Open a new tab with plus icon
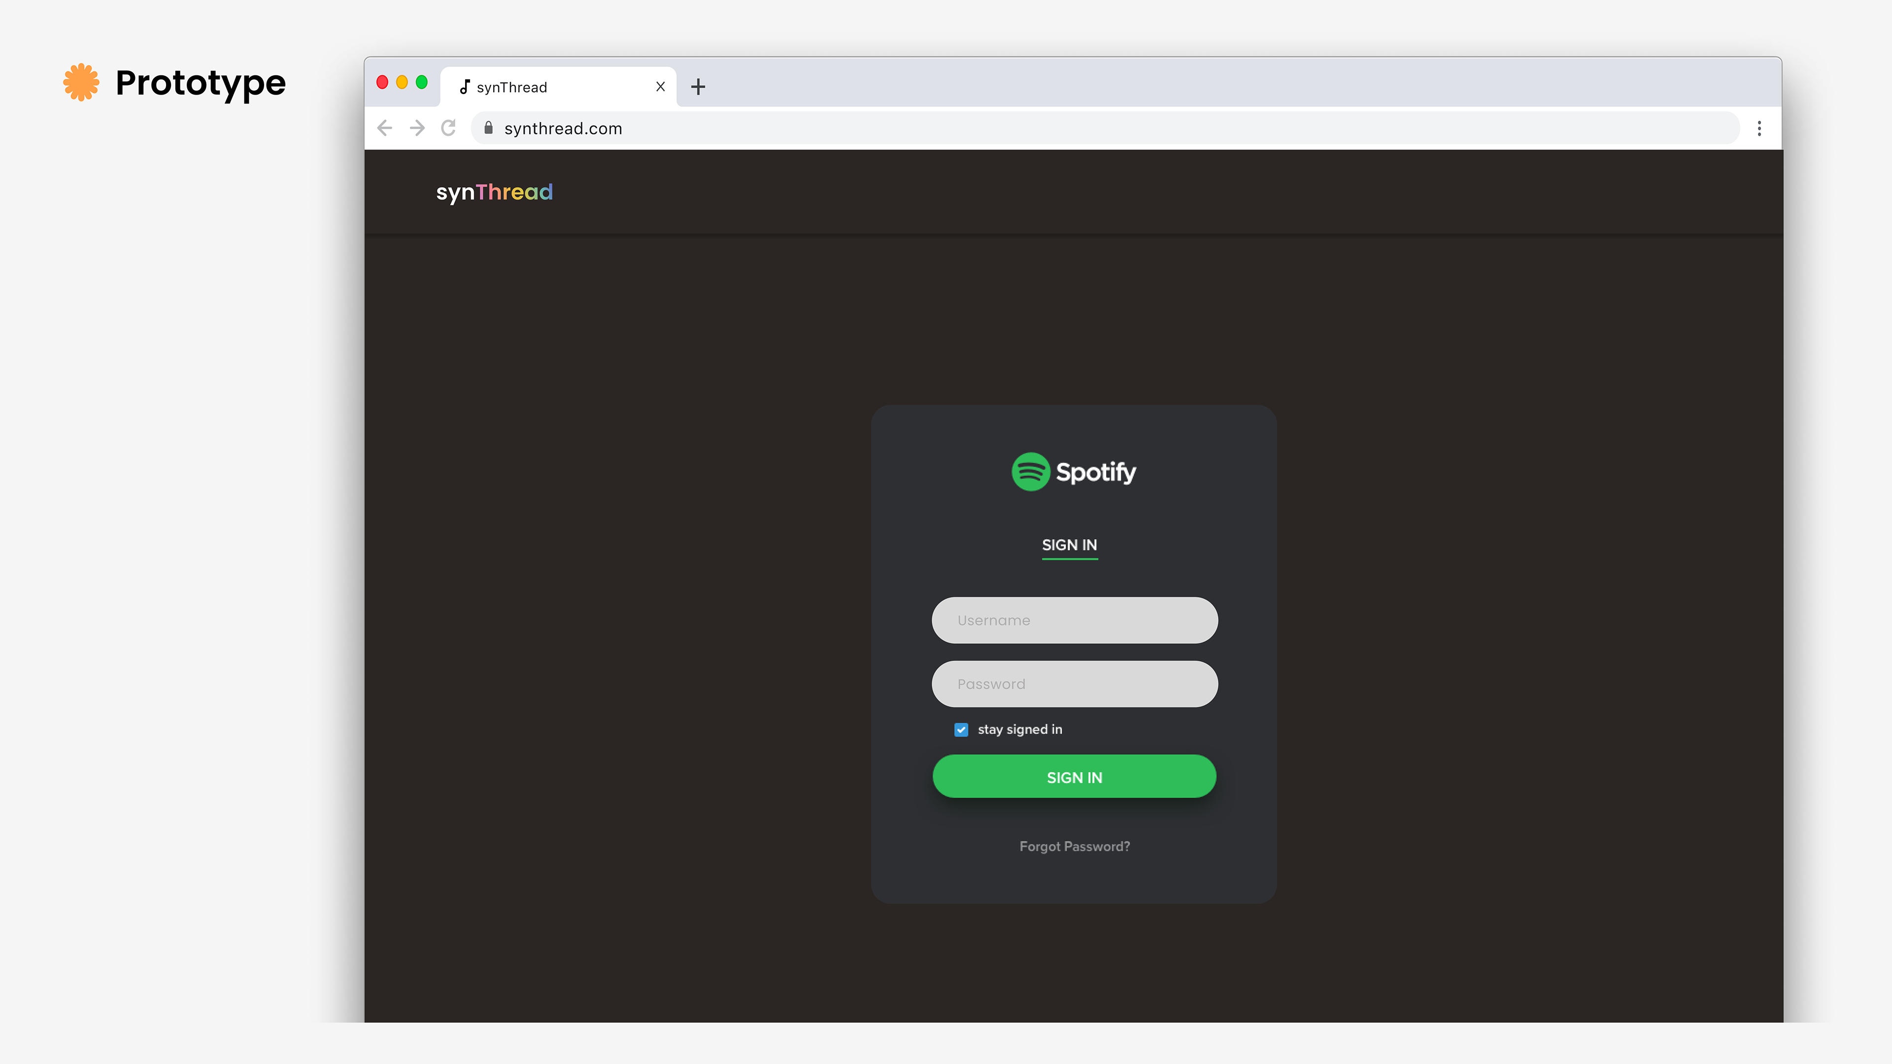 pyautogui.click(x=698, y=87)
